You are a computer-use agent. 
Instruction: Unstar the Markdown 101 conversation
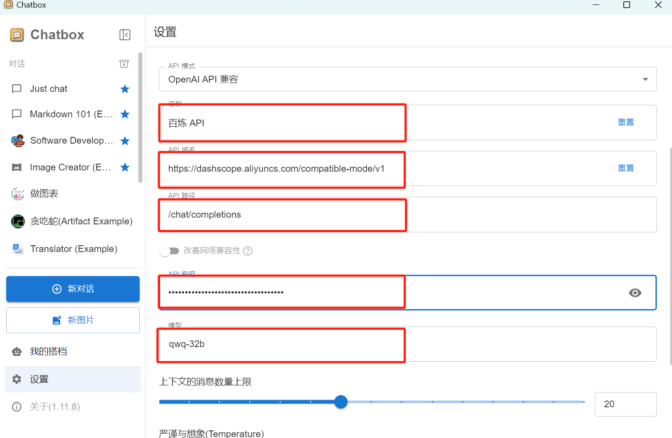point(125,114)
